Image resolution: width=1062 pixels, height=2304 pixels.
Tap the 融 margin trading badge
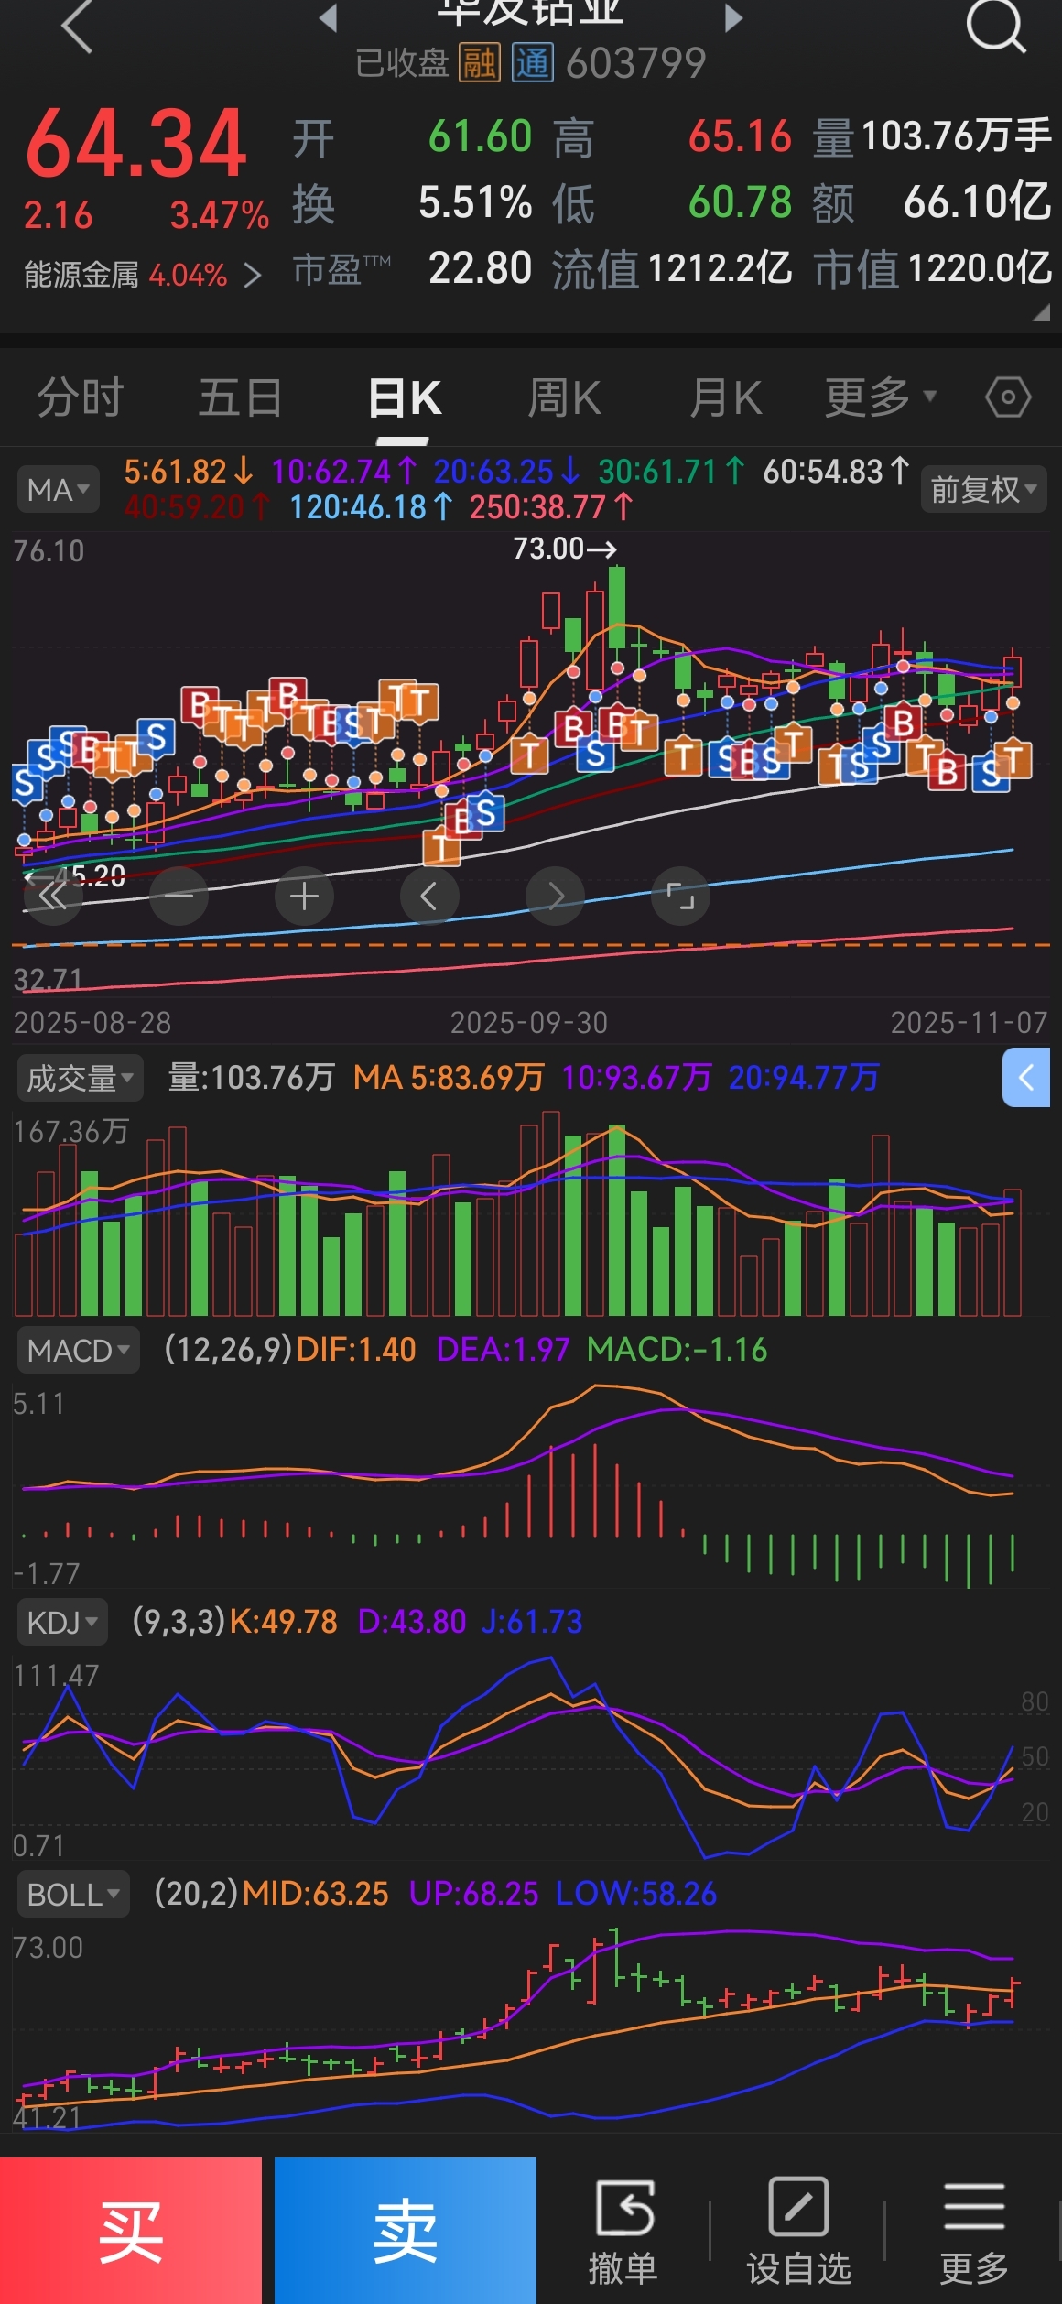point(480,63)
